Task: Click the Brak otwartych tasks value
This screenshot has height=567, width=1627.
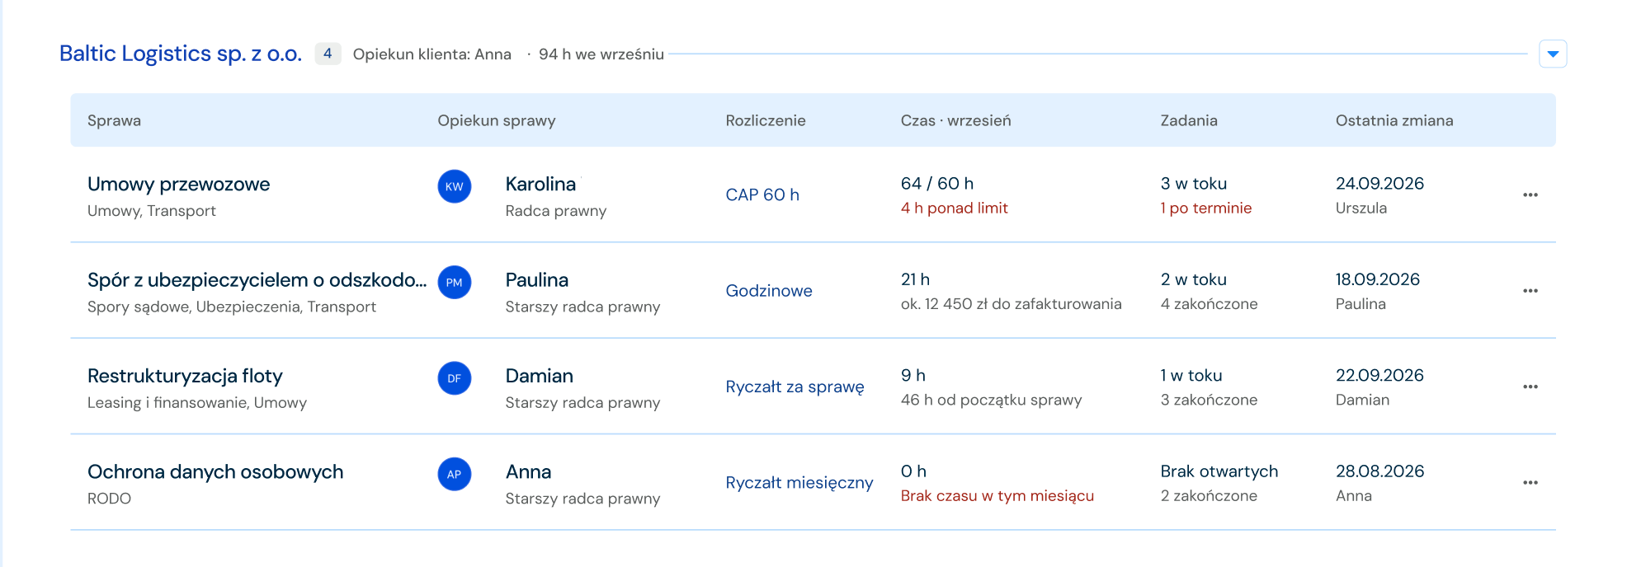Action: coord(1219,471)
